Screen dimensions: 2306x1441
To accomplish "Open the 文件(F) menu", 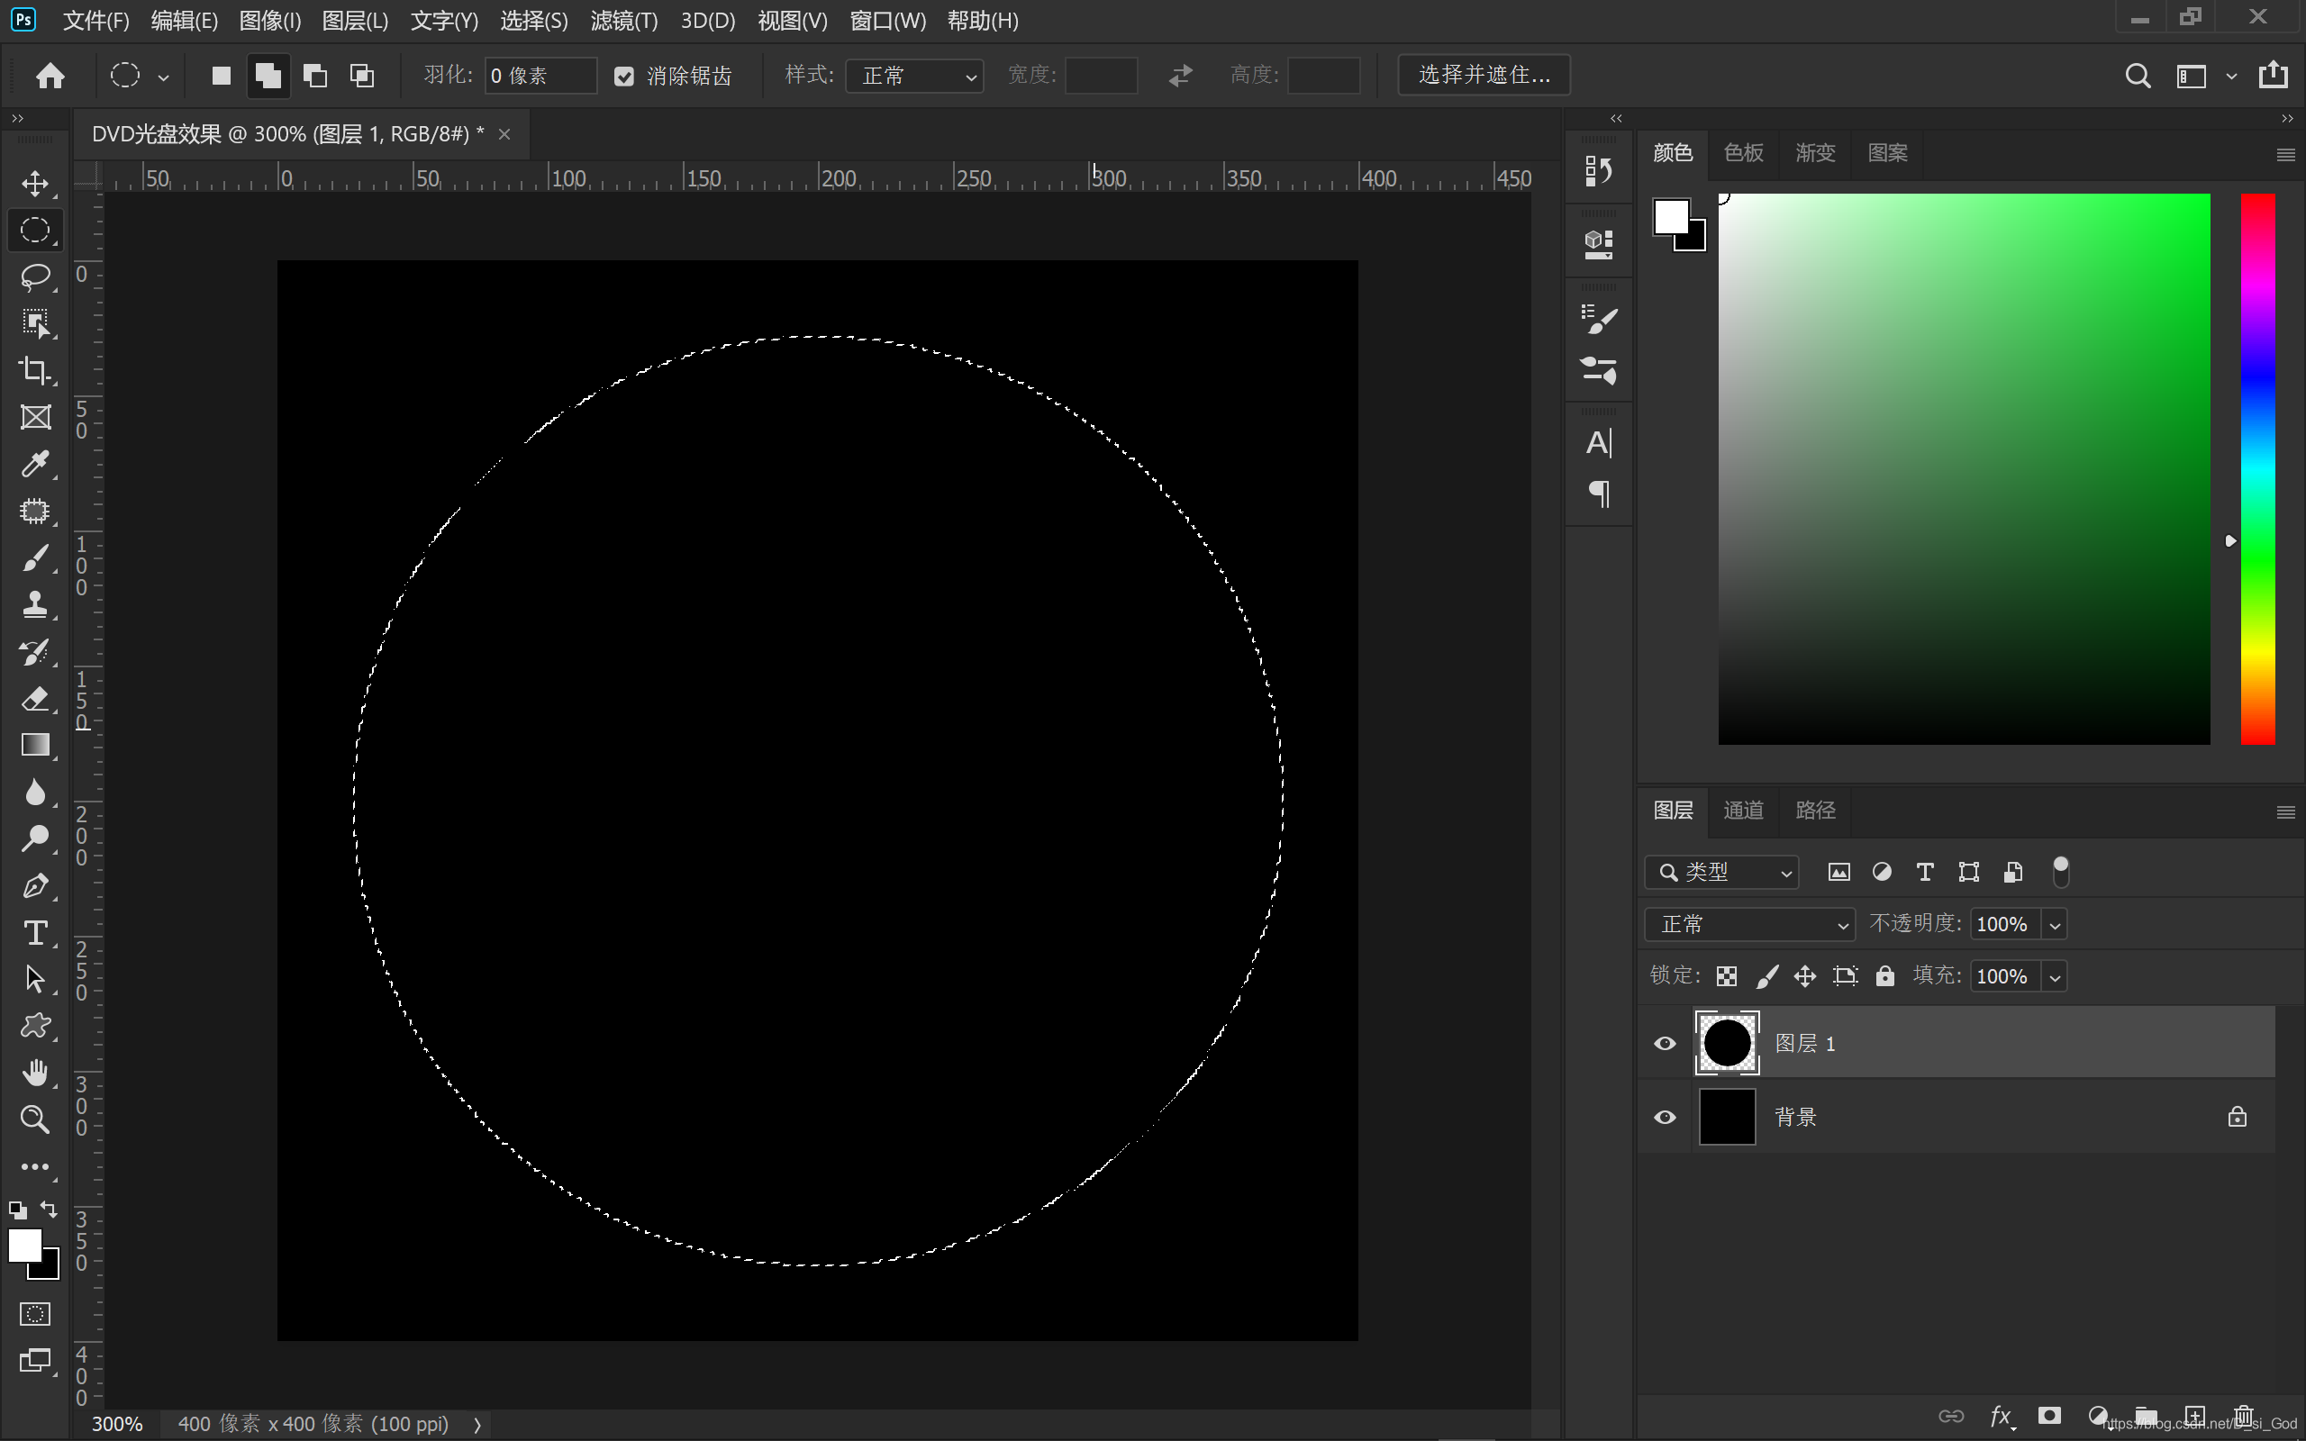I will [95, 21].
